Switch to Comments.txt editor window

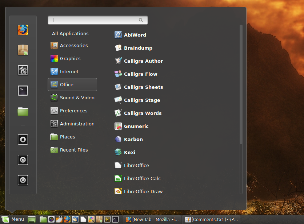click(x=211, y=220)
